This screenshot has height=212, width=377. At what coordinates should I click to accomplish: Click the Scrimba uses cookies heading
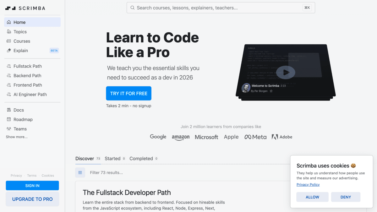(326, 166)
